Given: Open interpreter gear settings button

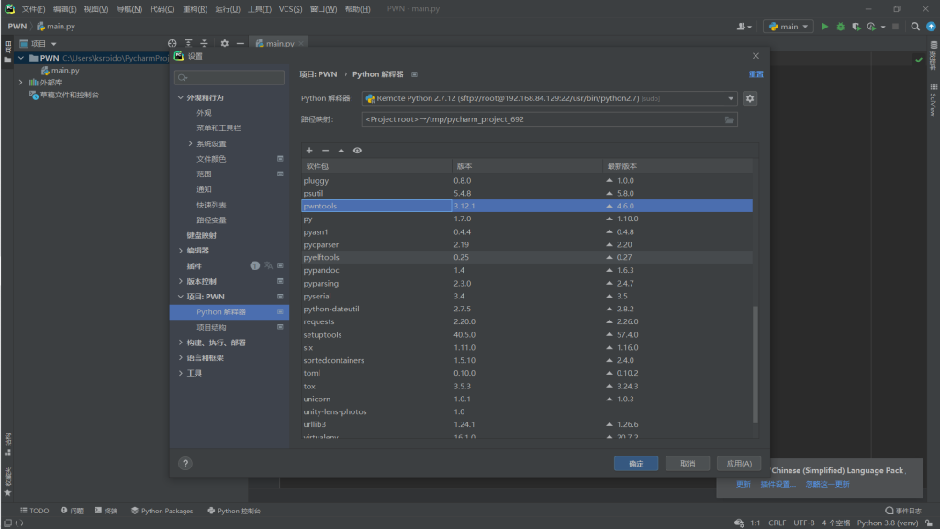Looking at the screenshot, I should pos(750,98).
